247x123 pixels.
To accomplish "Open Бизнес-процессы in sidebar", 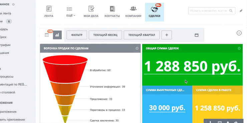I will pos(7,77).
